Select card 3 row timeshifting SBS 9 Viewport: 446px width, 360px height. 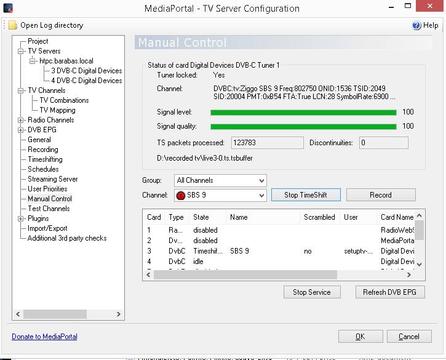(x=279, y=251)
